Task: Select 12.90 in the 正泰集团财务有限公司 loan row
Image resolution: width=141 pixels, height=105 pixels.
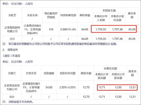Action: coord(118,87)
